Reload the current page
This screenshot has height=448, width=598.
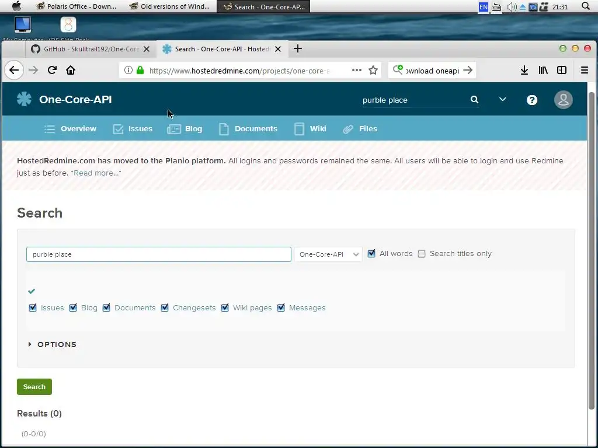click(x=52, y=70)
